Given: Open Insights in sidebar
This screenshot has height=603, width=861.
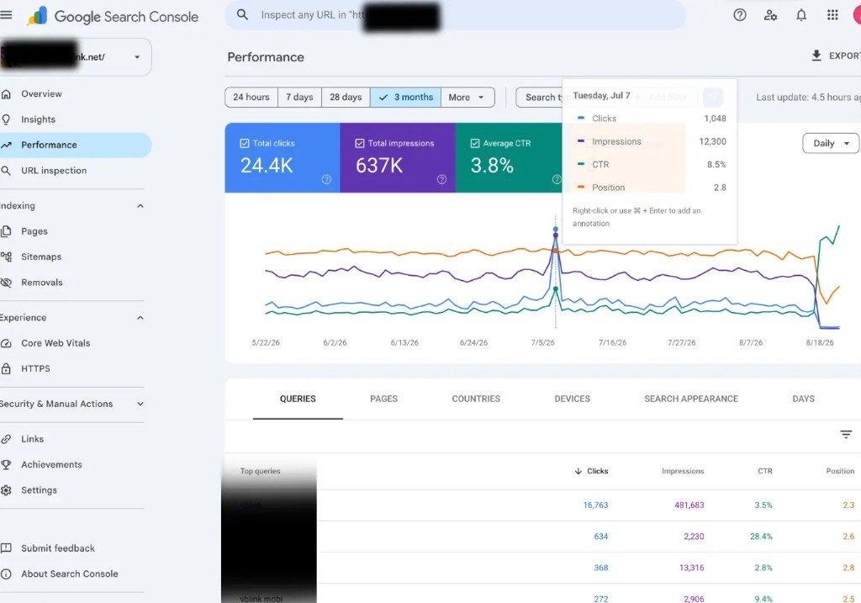Looking at the screenshot, I should click(76, 119).
